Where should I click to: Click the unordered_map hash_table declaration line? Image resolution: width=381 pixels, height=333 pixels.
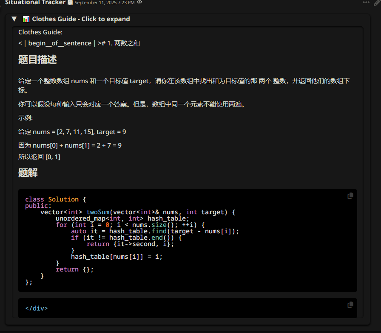click(122, 218)
